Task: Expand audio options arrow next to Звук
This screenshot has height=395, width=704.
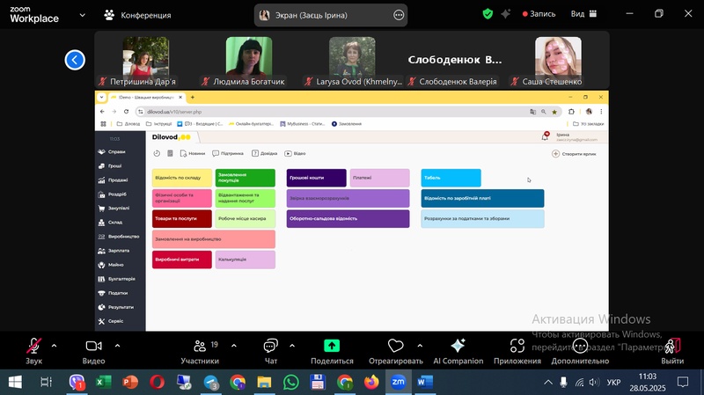Action: (x=54, y=346)
